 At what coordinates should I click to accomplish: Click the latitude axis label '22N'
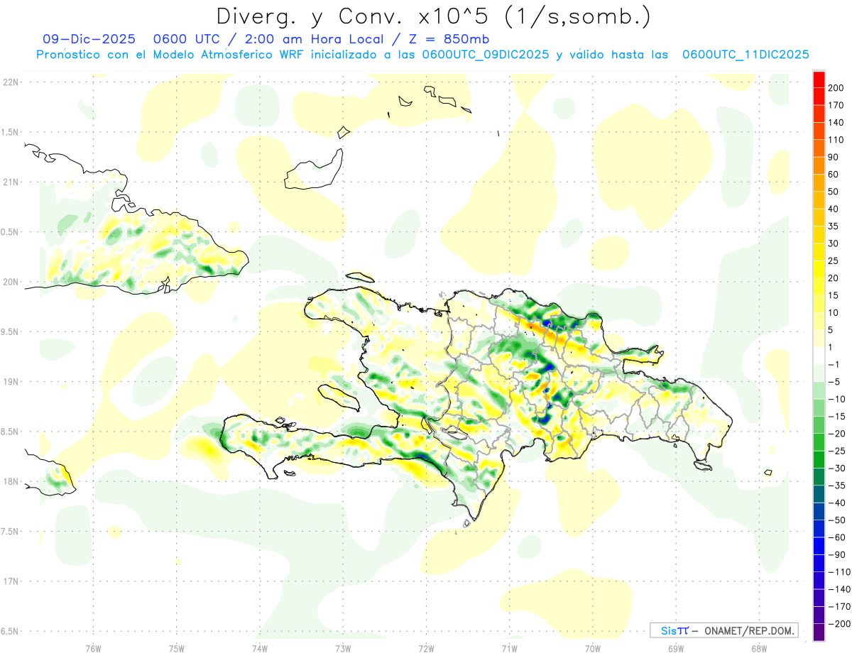[x=11, y=82]
